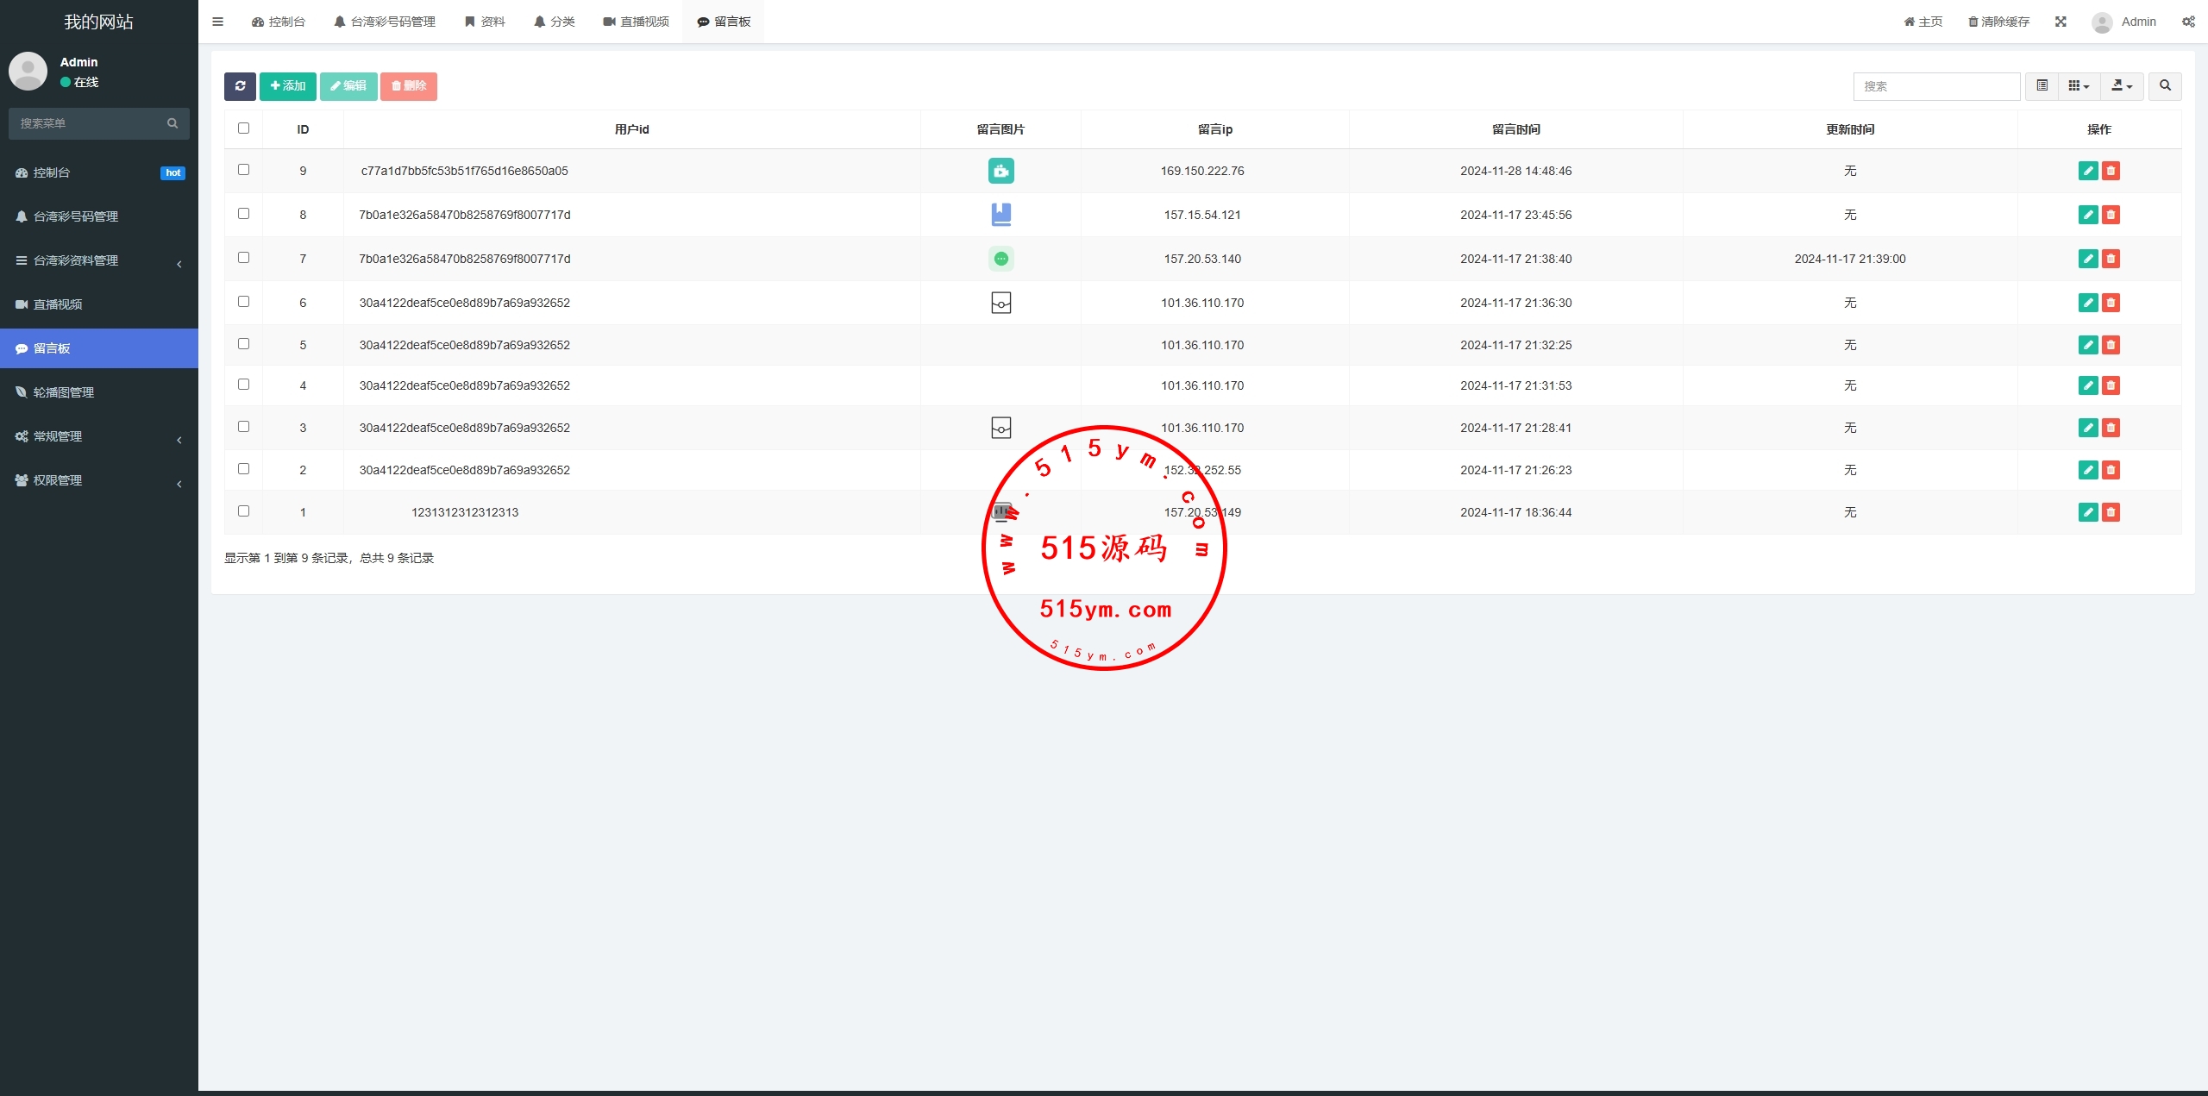2208x1096 pixels.
Task: Open the settings gears icon at top right
Action: 2188,22
